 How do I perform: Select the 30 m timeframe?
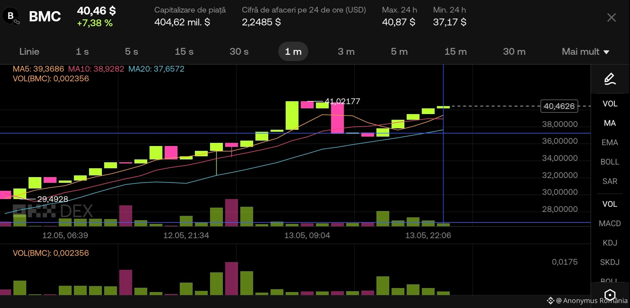(x=514, y=52)
